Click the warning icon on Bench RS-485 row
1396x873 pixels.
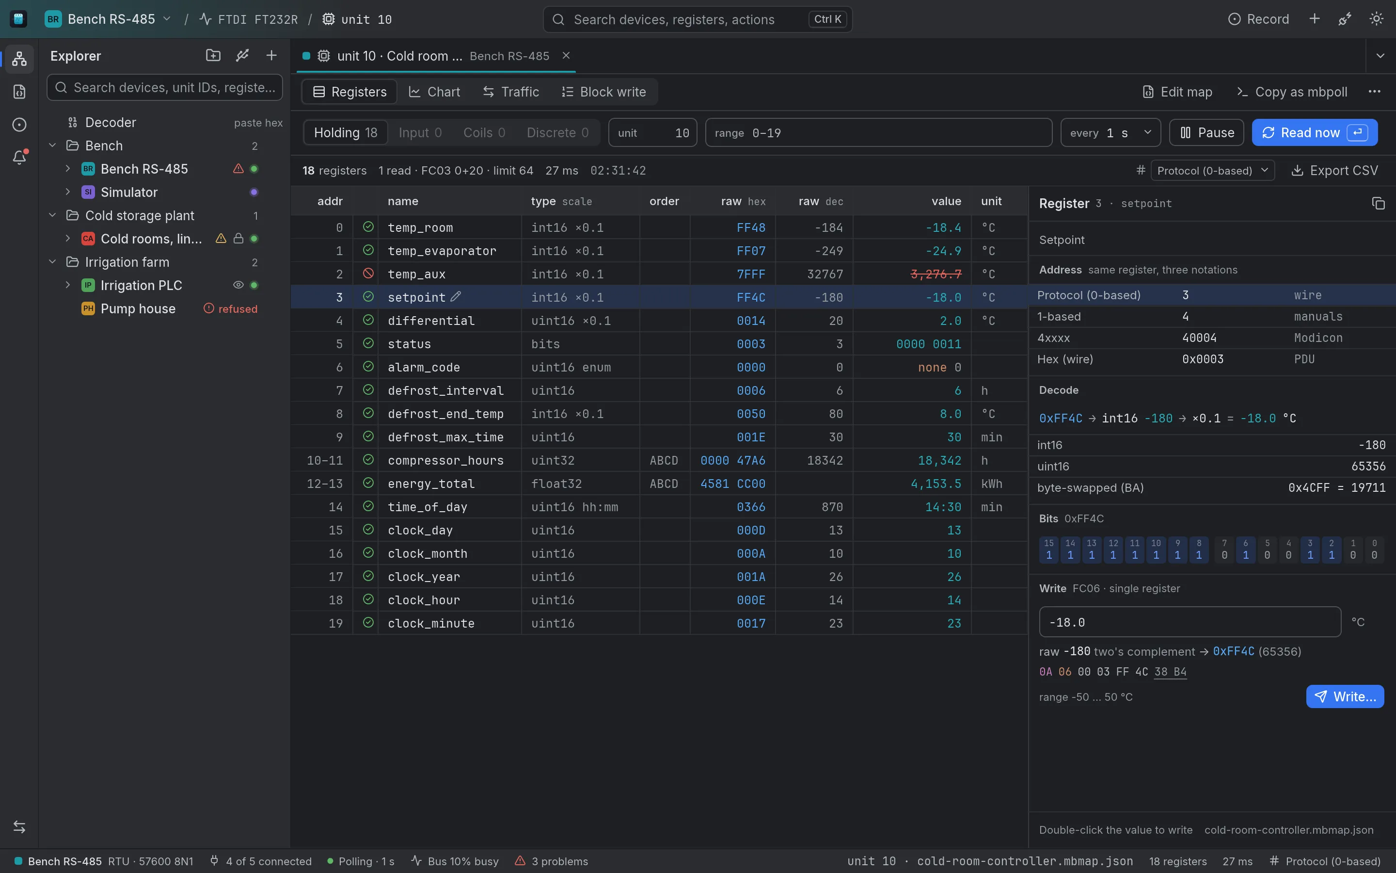coord(238,169)
